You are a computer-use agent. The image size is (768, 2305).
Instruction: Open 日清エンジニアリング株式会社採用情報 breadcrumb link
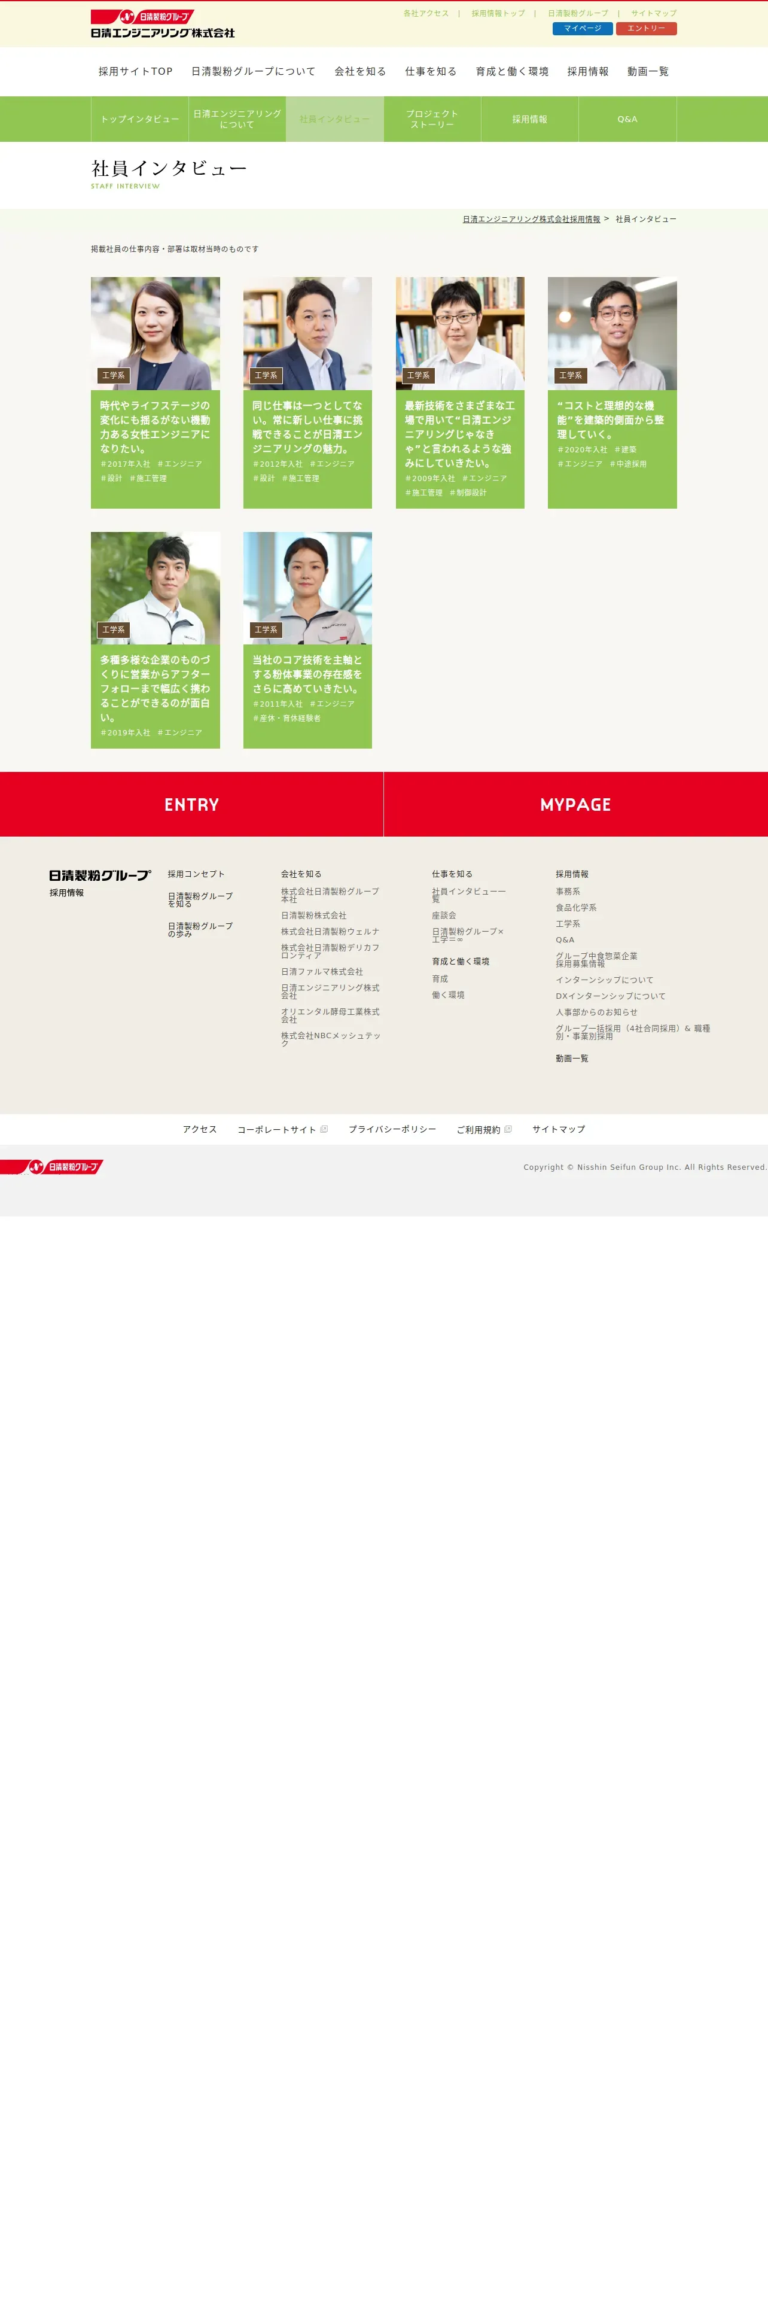(531, 219)
